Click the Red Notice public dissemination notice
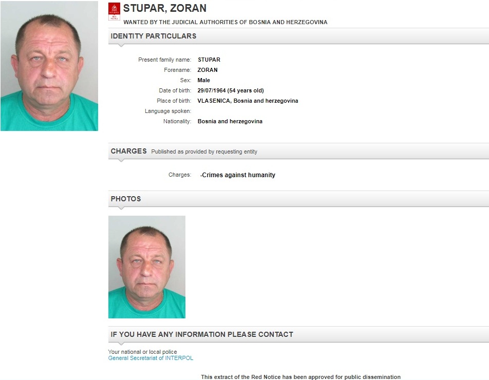Viewport: 489px width, 380px height. [x=300, y=377]
